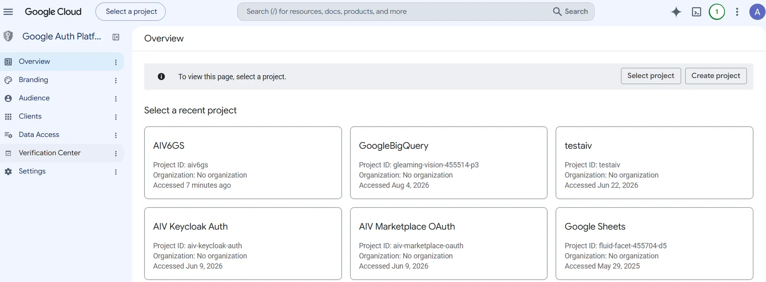Select the AIV Keycloak Auth project card
Screen dimensions: 766x282
tap(243, 243)
